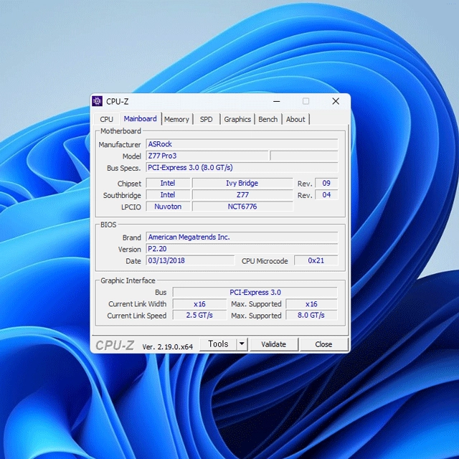Image resolution: width=459 pixels, height=459 pixels.
Task: Click the American Megatrends Inc. brand field
Action: tap(242, 237)
